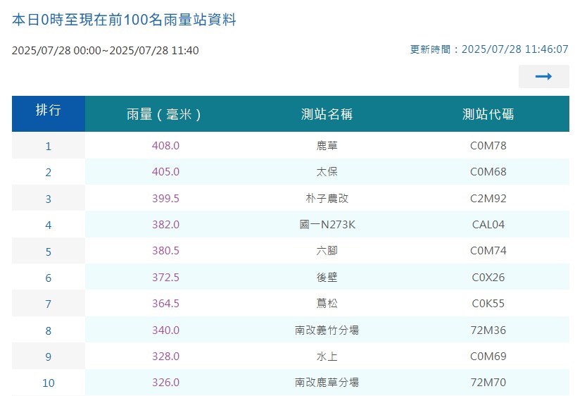
Task: Select the 太保 station name
Action: [327, 172]
